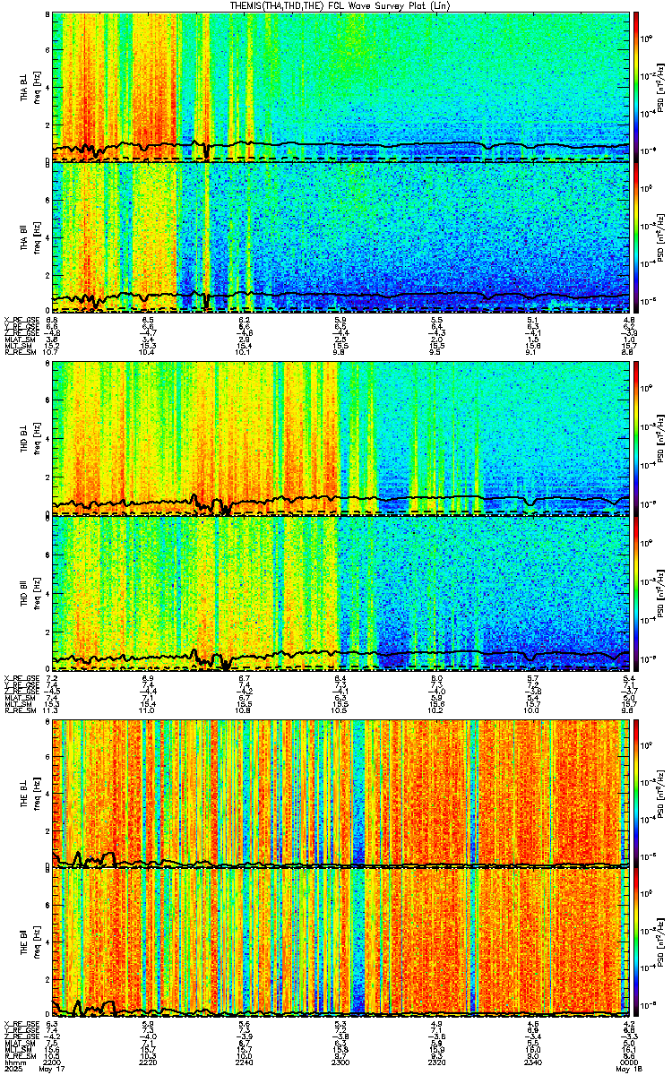Click the 2340 time tick label

click(533, 1062)
